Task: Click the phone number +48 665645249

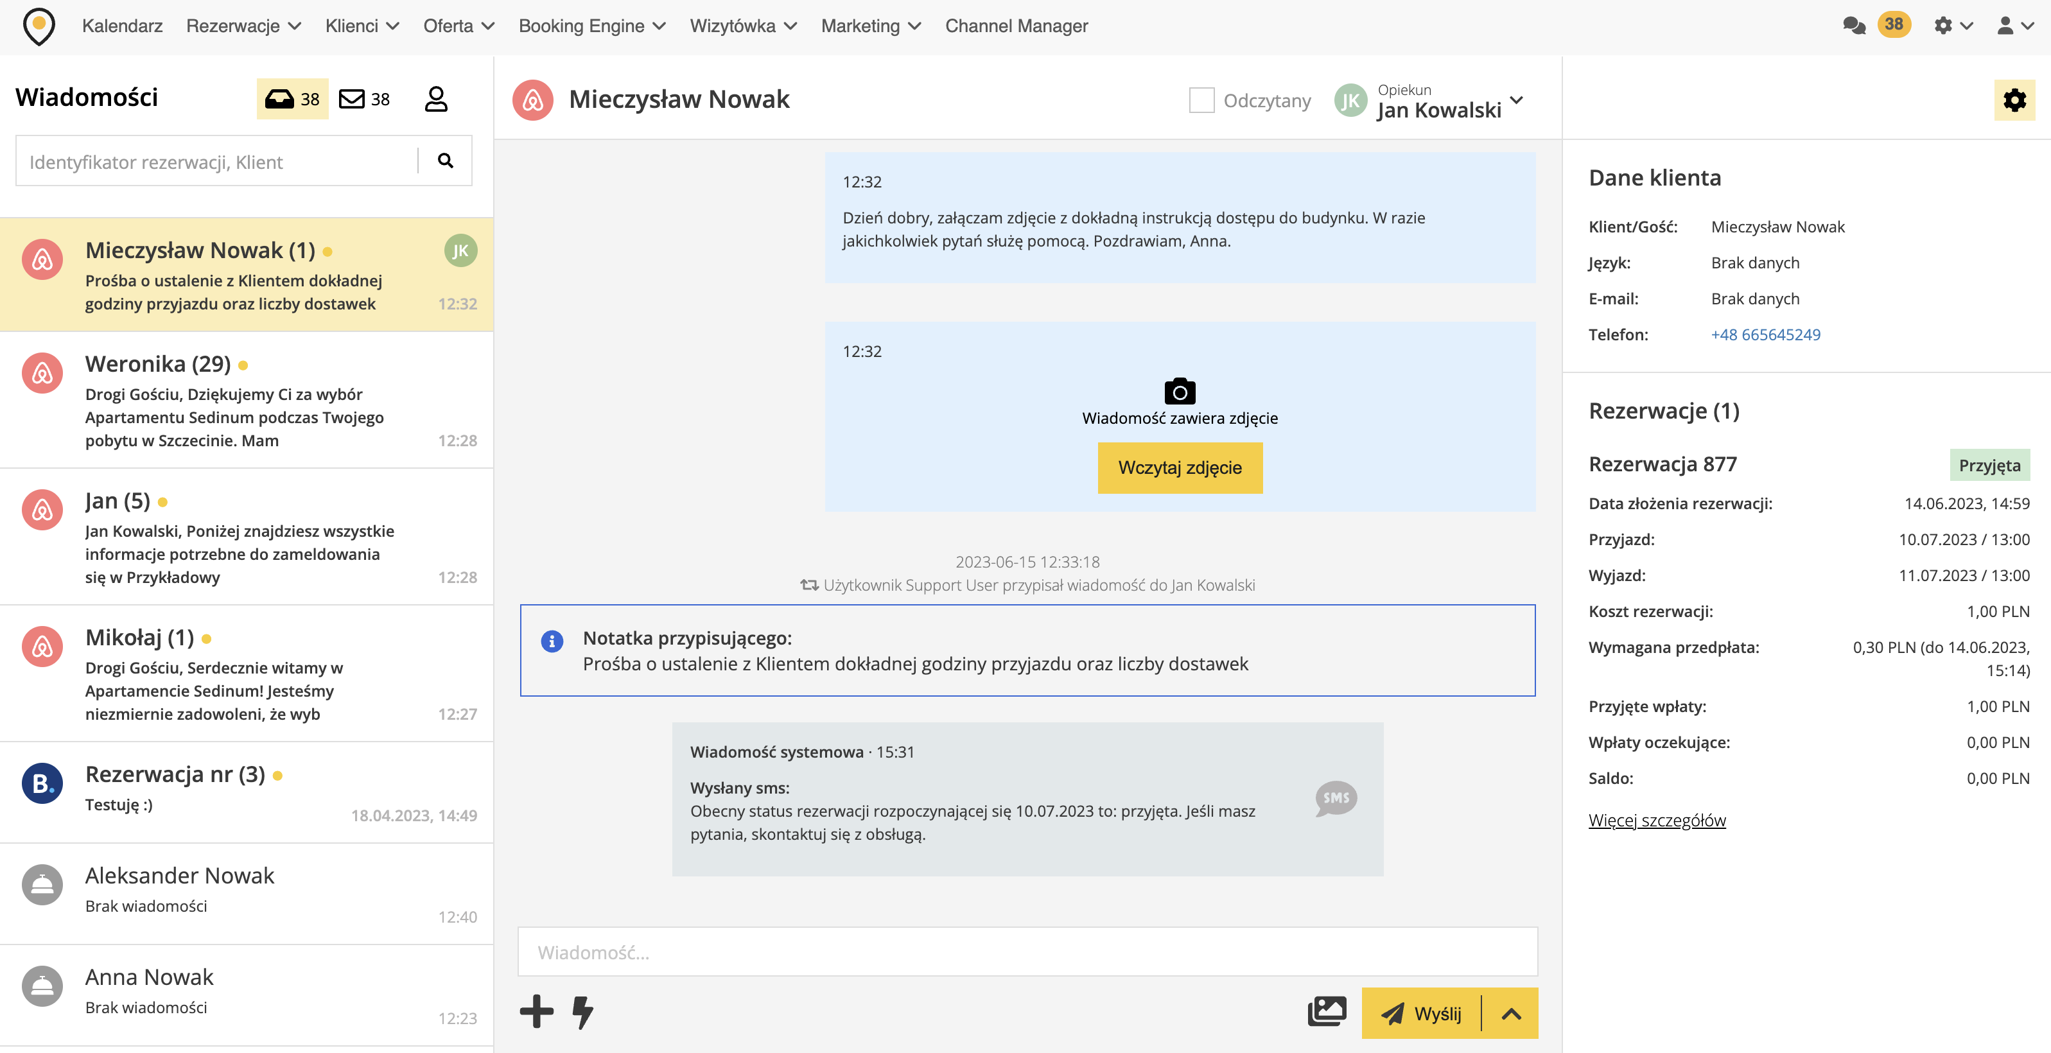Action: [x=1765, y=335]
